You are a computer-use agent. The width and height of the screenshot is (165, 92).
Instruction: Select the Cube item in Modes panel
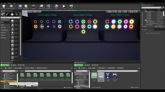click(15, 41)
